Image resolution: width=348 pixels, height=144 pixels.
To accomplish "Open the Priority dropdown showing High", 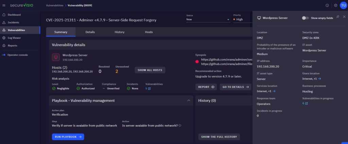I will [242, 20].
